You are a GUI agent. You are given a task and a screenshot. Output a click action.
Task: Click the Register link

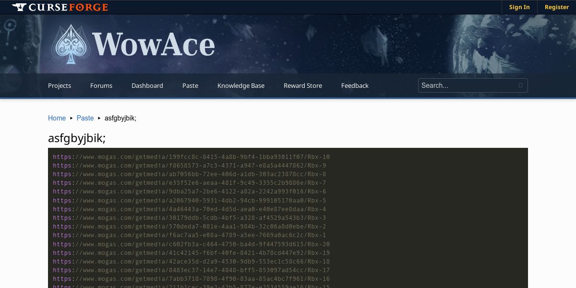(557, 7)
